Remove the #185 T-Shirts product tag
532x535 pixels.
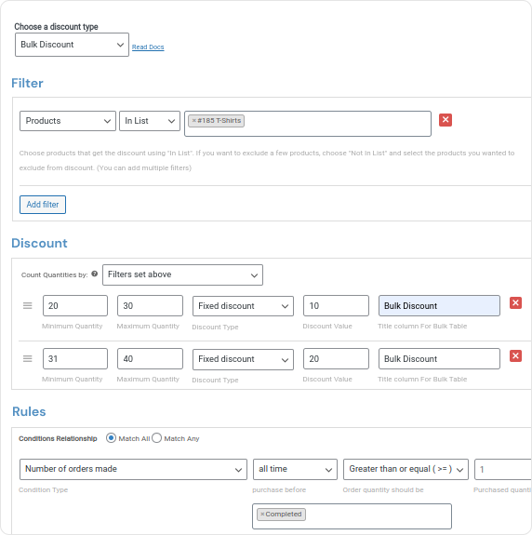point(194,120)
